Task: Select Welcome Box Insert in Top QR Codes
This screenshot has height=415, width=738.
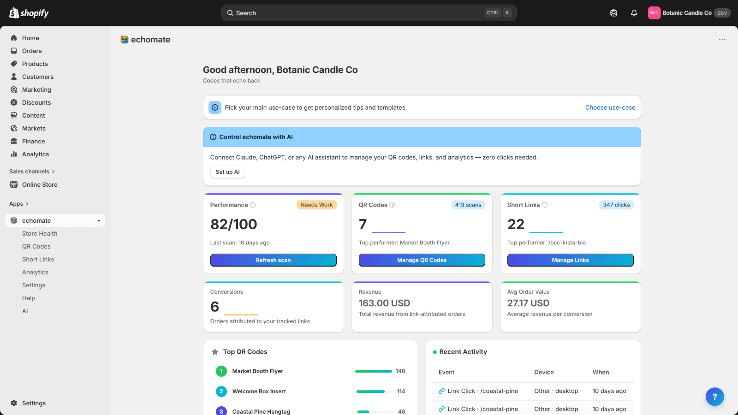Action: (259, 391)
